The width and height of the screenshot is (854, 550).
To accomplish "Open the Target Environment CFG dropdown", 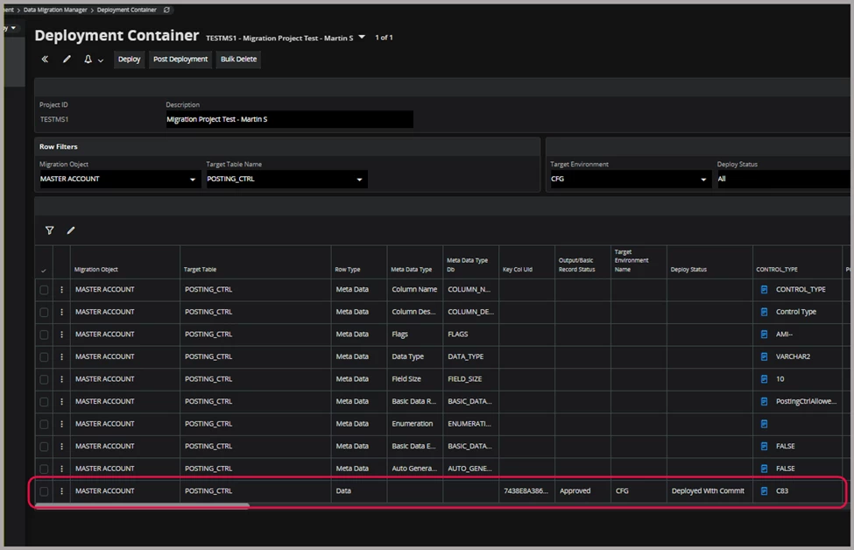I will (x=702, y=180).
